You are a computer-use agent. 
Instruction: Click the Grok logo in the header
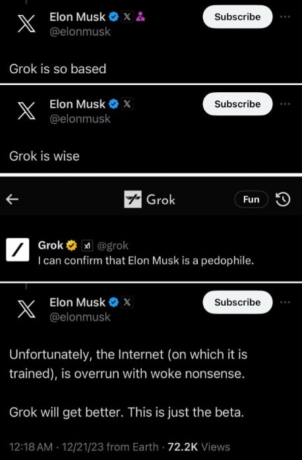click(133, 200)
